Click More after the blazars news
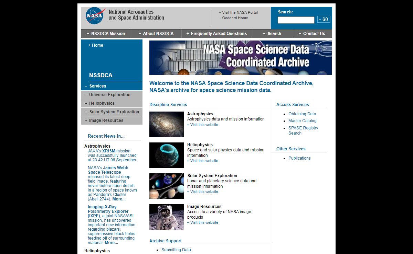 112,243
